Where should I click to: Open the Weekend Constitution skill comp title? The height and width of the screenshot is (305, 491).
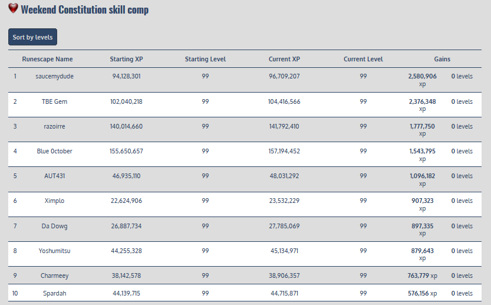[84, 10]
